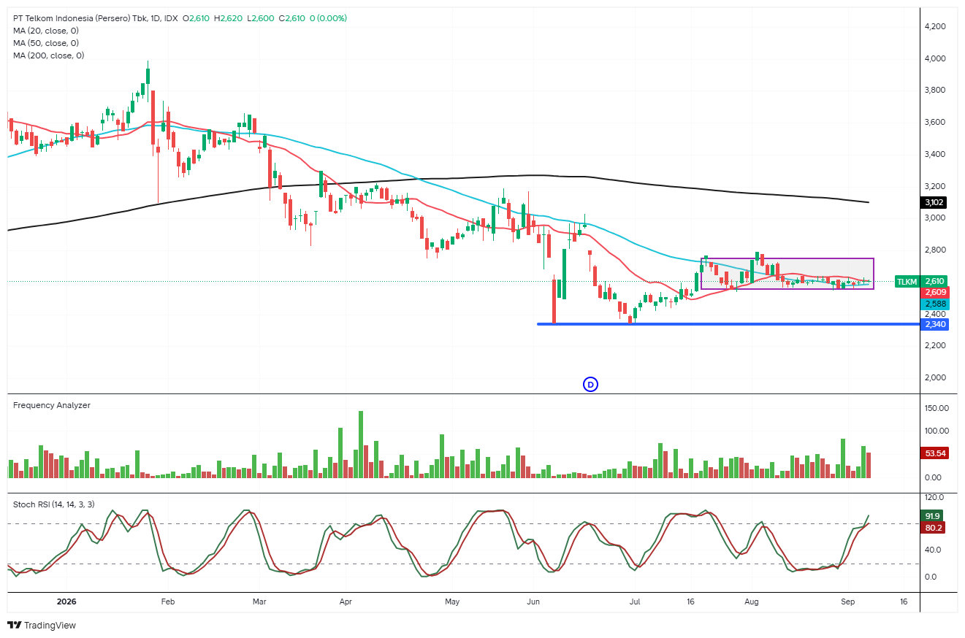Select the Frequency Analyzer pane label

pos(52,405)
